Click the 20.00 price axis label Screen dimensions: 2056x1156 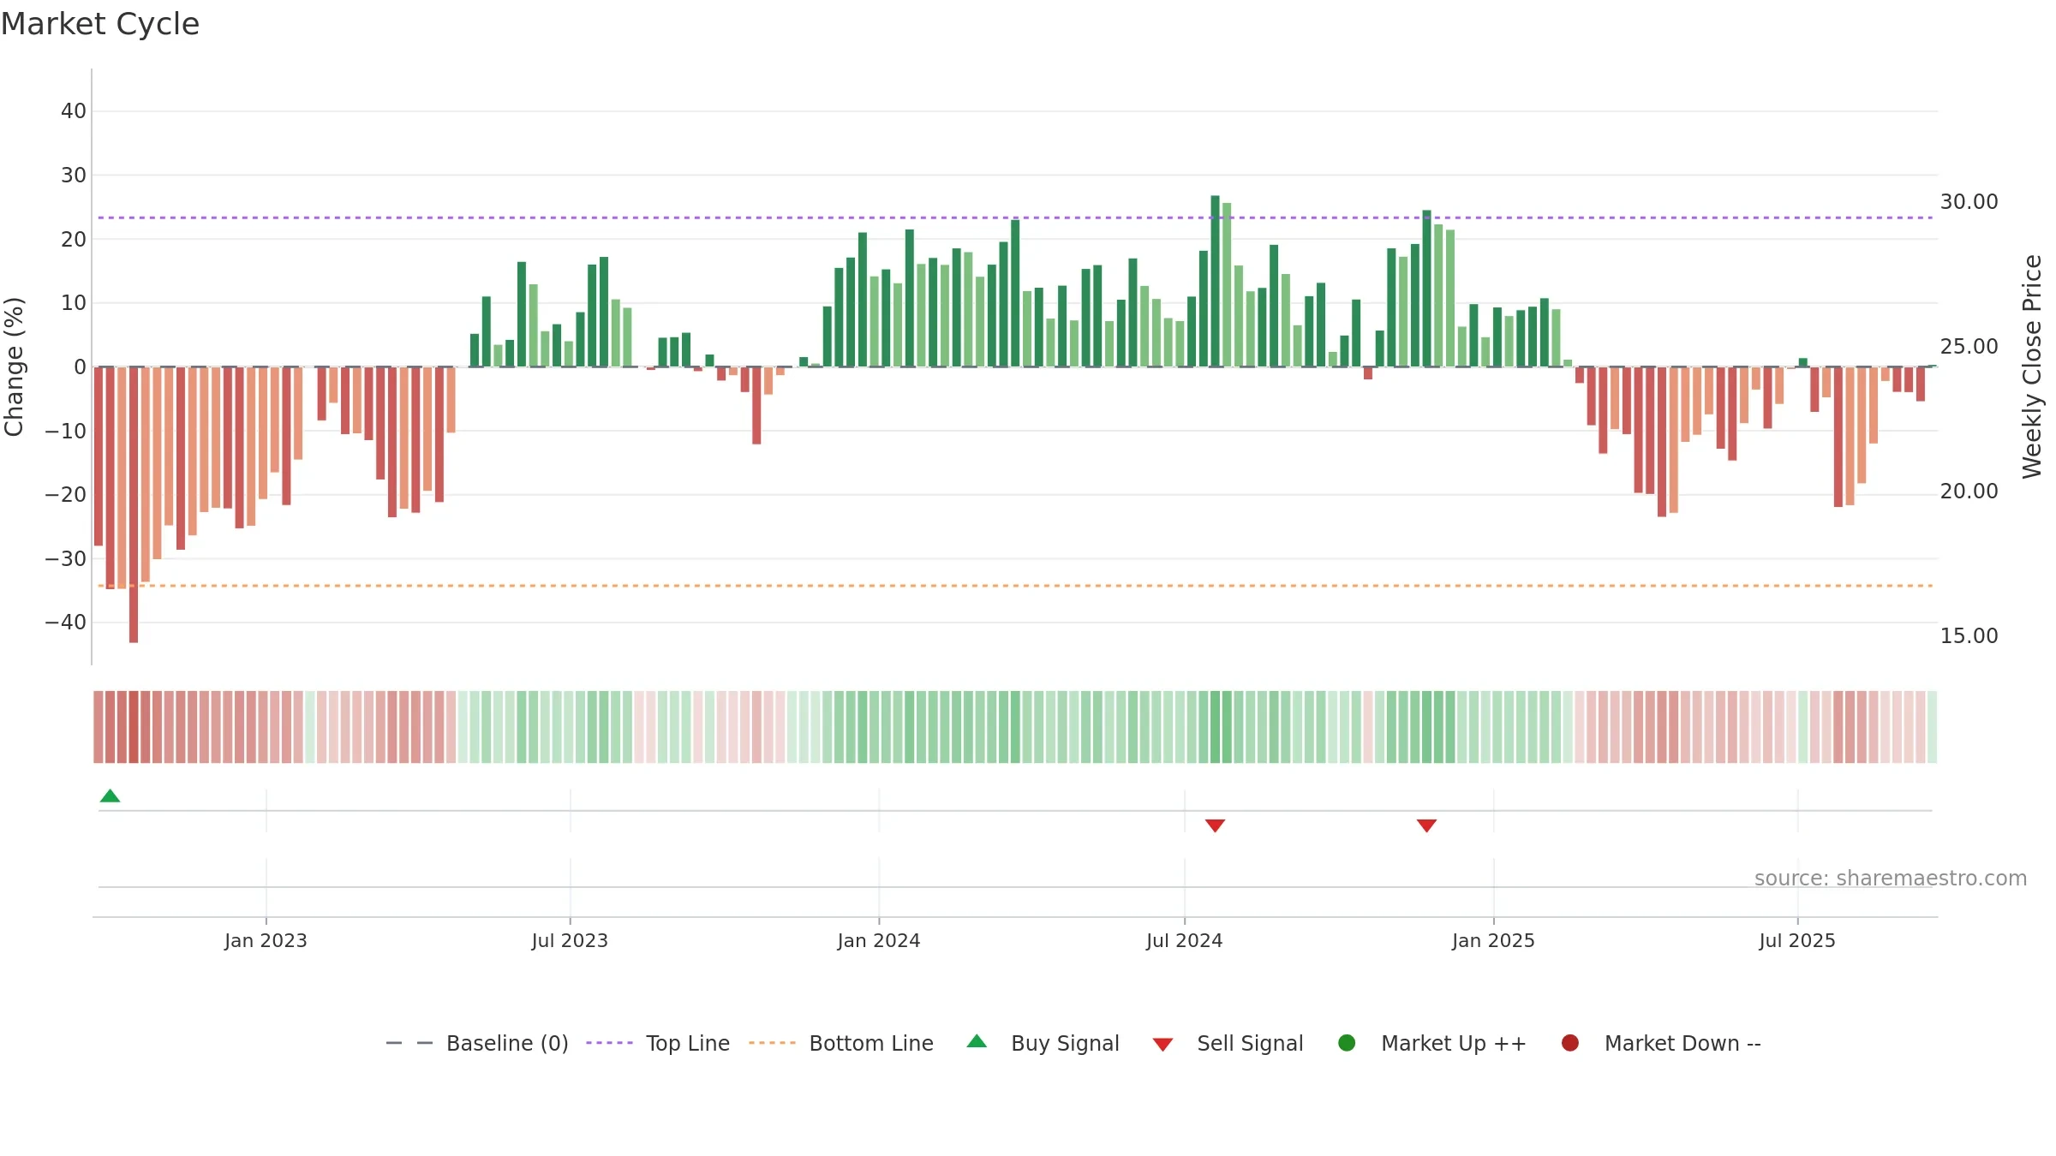[x=1969, y=492]
